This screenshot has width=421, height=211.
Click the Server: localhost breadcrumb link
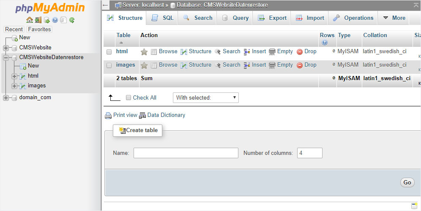pyautogui.click(x=143, y=5)
